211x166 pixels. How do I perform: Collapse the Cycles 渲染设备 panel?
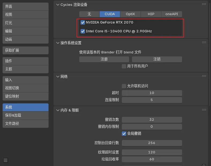click(58, 5)
